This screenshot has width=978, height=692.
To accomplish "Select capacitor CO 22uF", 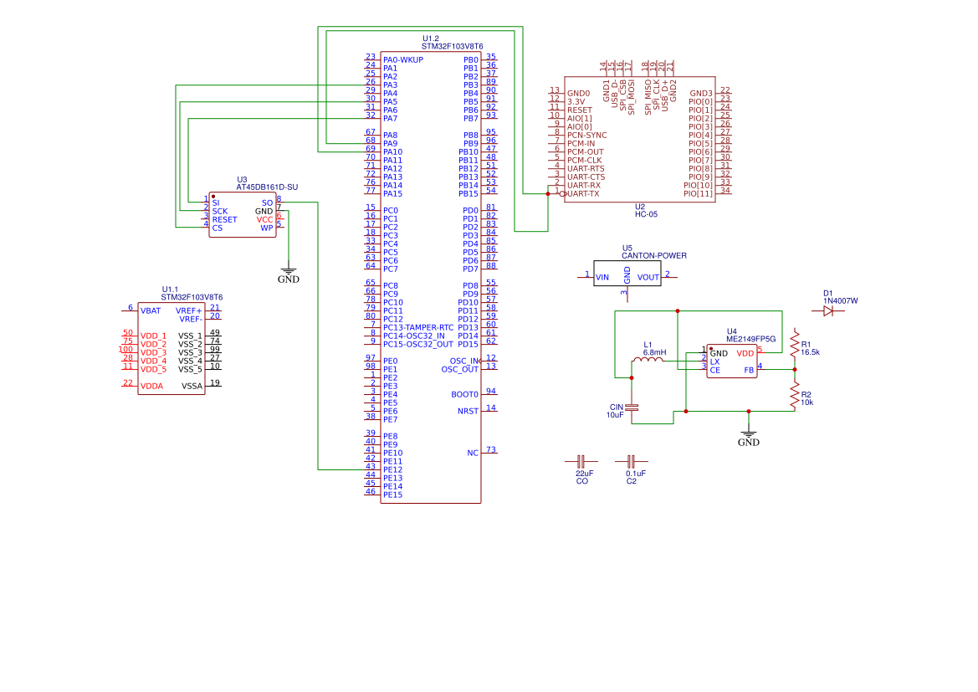I will tap(583, 461).
